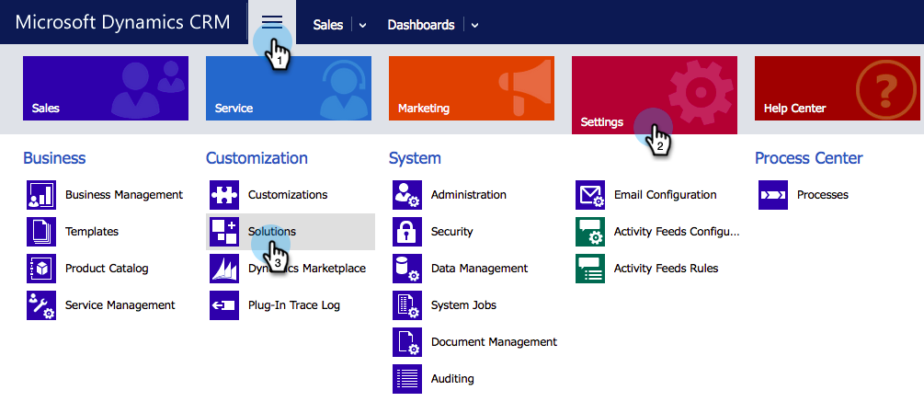Click the Dynamics Marketplace icon

pyautogui.click(x=224, y=269)
